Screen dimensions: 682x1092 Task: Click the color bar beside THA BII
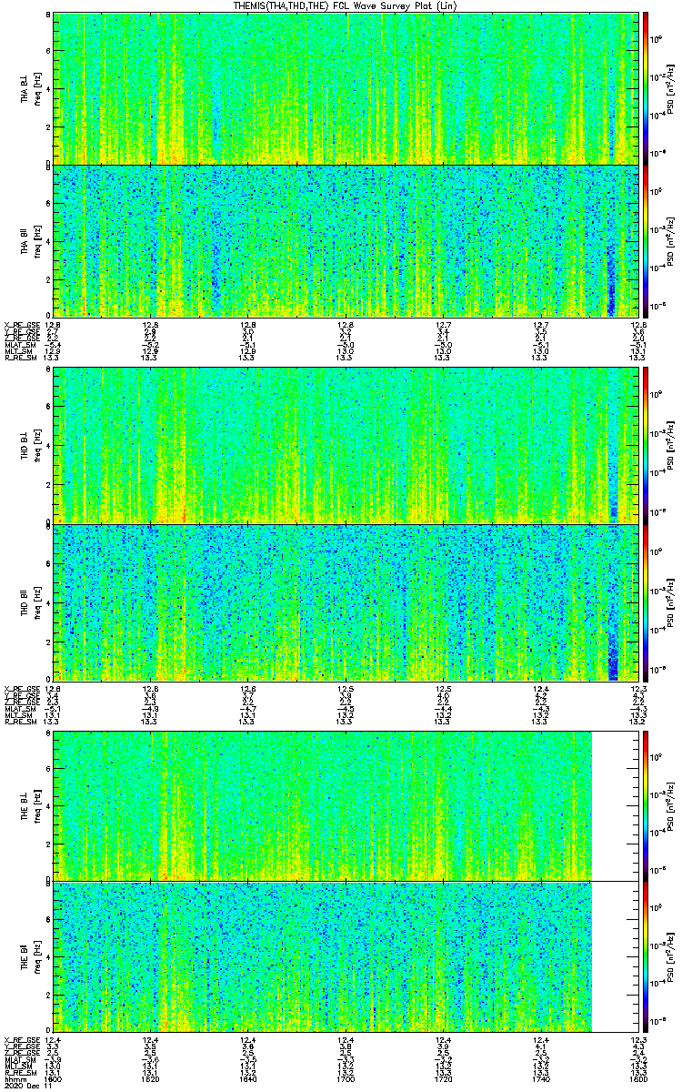(x=646, y=241)
